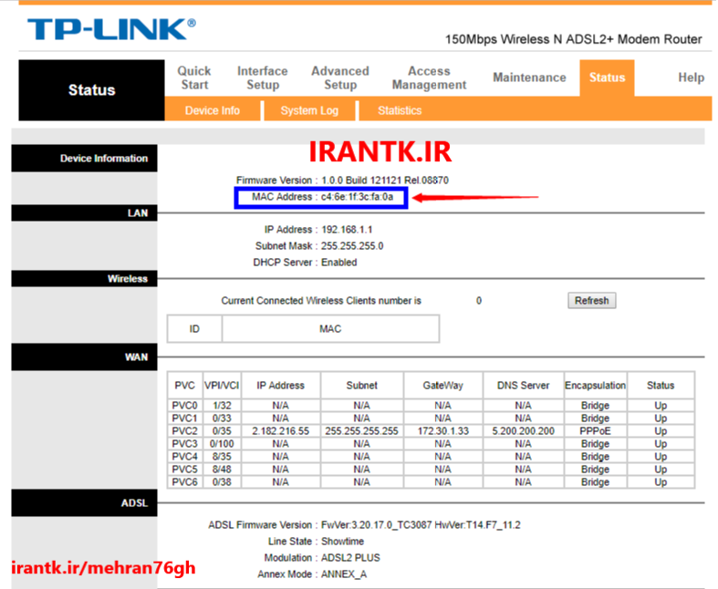Select the Device Info sub-tab
The width and height of the screenshot is (718, 589).
(212, 110)
